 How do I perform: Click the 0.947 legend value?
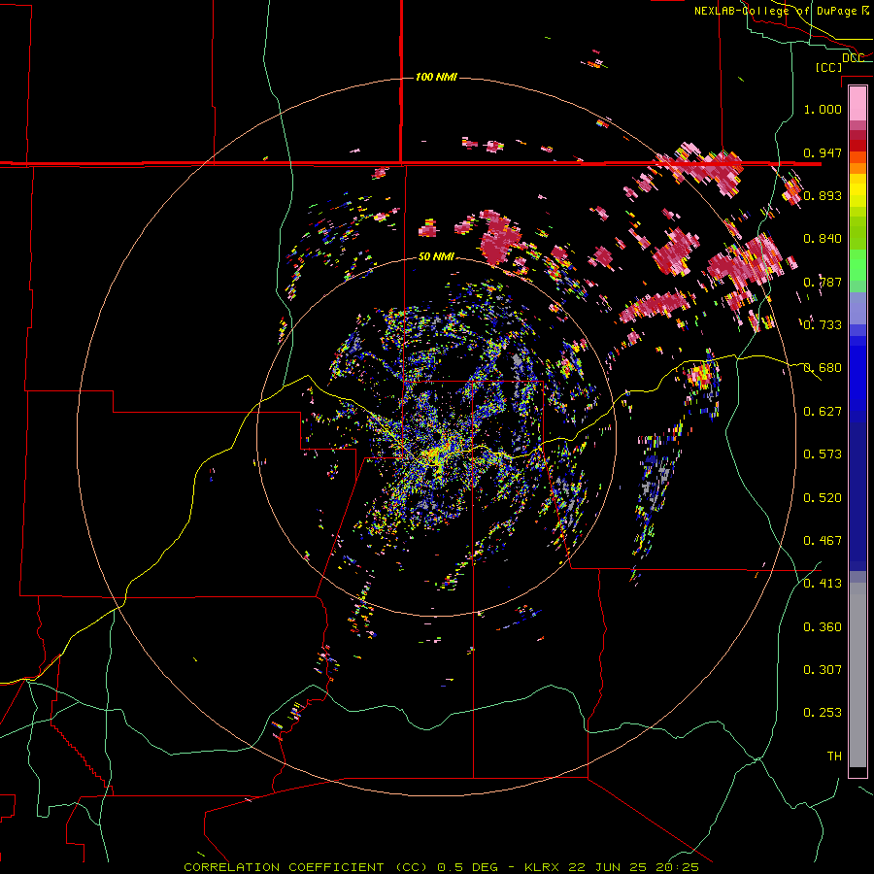click(823, 152)
